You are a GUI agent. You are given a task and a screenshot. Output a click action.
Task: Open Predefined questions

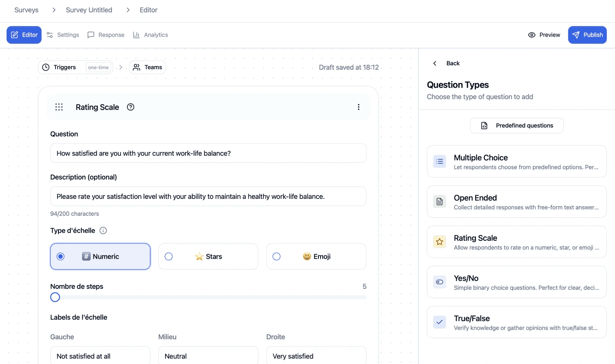[517, 125]
